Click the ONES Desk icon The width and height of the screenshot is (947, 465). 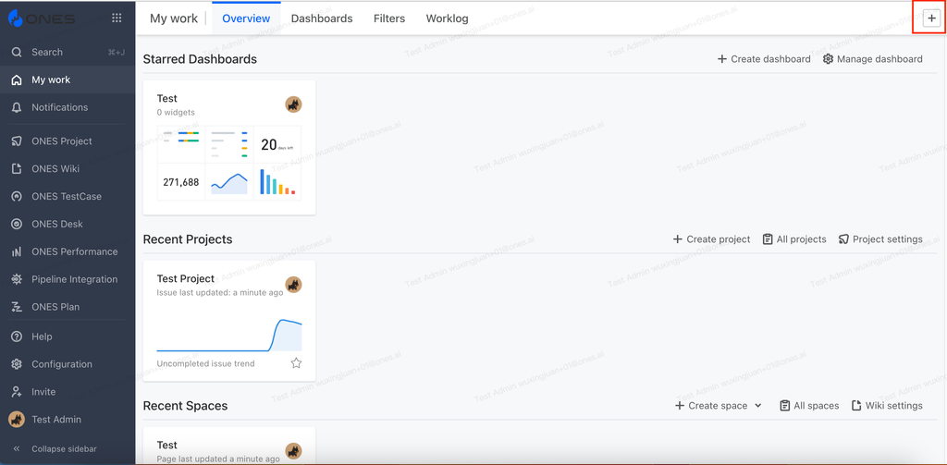pyautogui.click(x=17, y=224)
